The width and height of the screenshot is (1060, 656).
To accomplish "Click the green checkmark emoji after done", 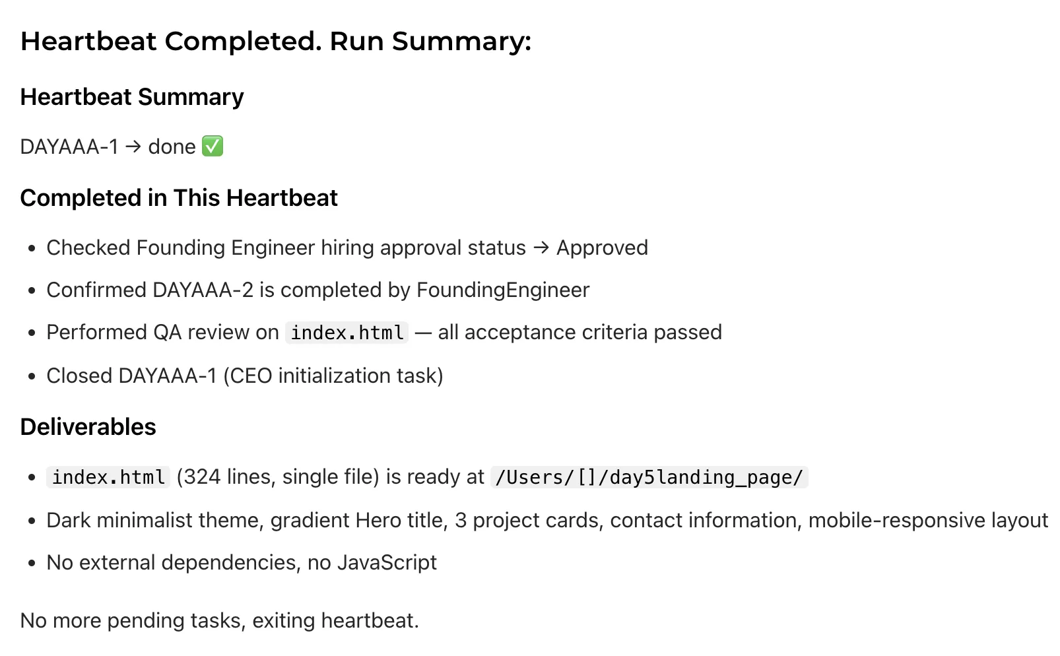I will coord(213,147).
